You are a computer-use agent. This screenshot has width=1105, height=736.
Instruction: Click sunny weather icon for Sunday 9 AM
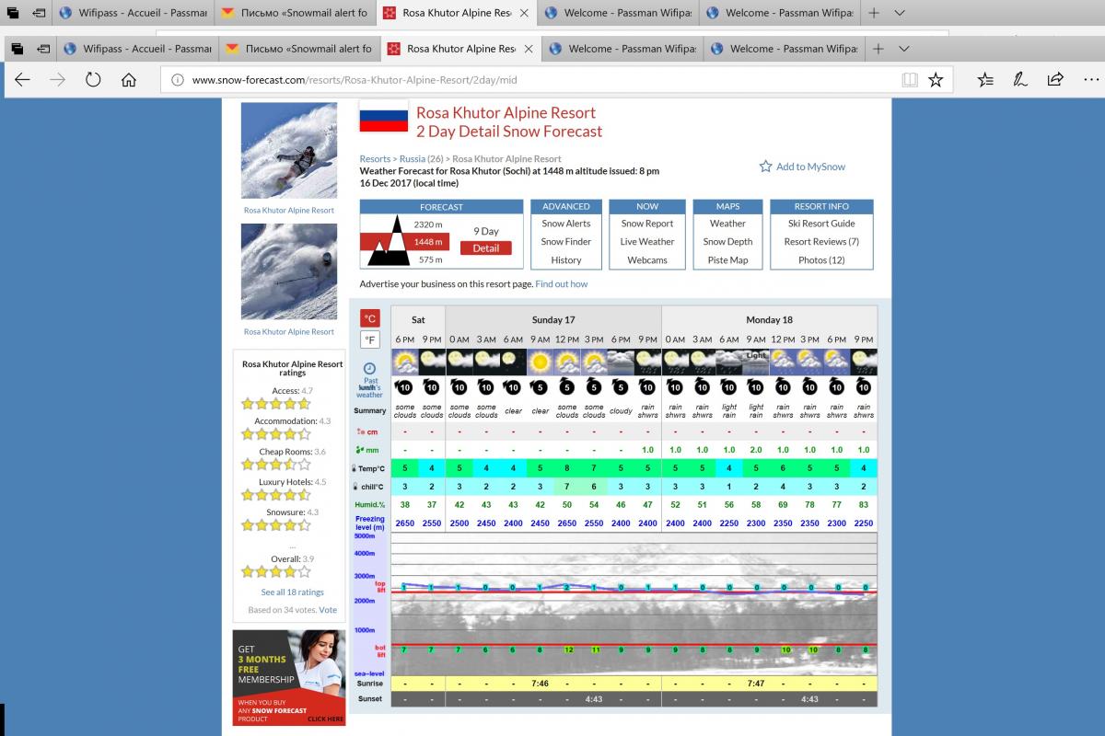pos(540,362)
